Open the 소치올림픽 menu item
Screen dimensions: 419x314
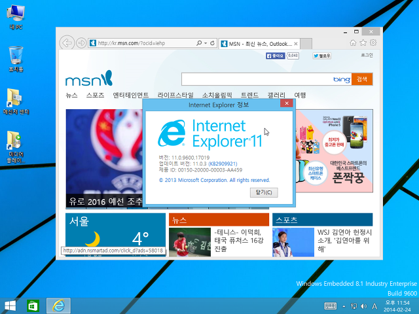pos(217,96)
